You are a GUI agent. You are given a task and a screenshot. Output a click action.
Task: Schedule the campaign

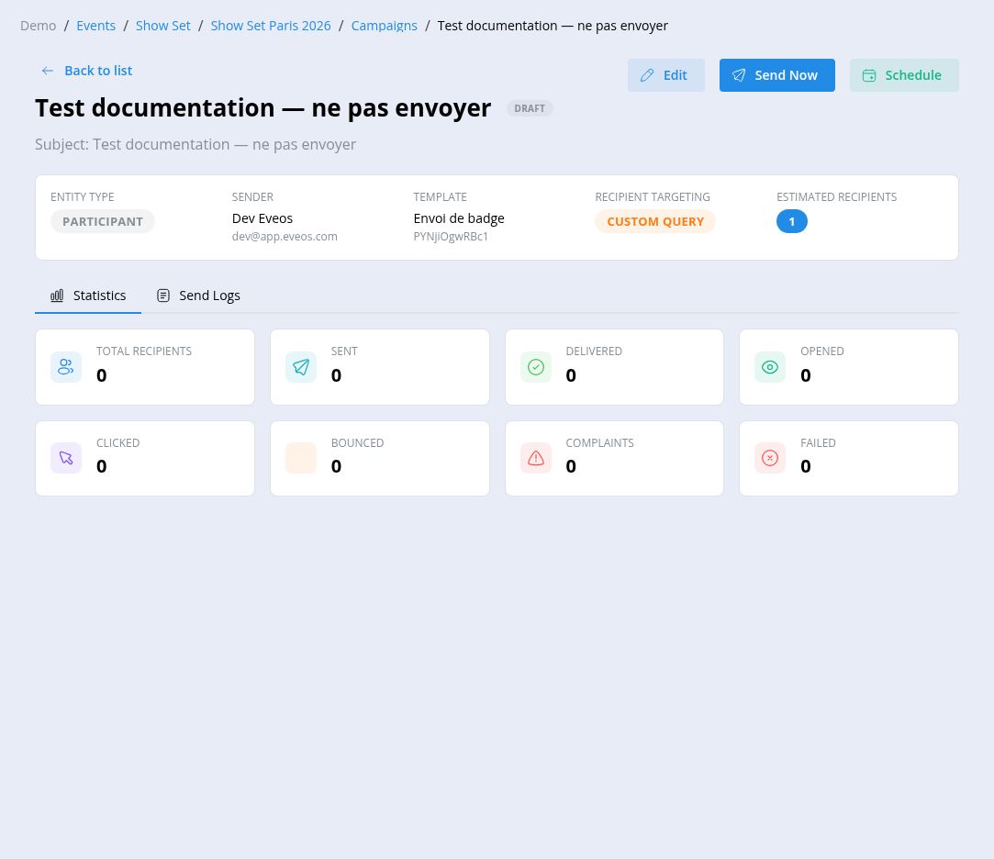click(905, 75)
